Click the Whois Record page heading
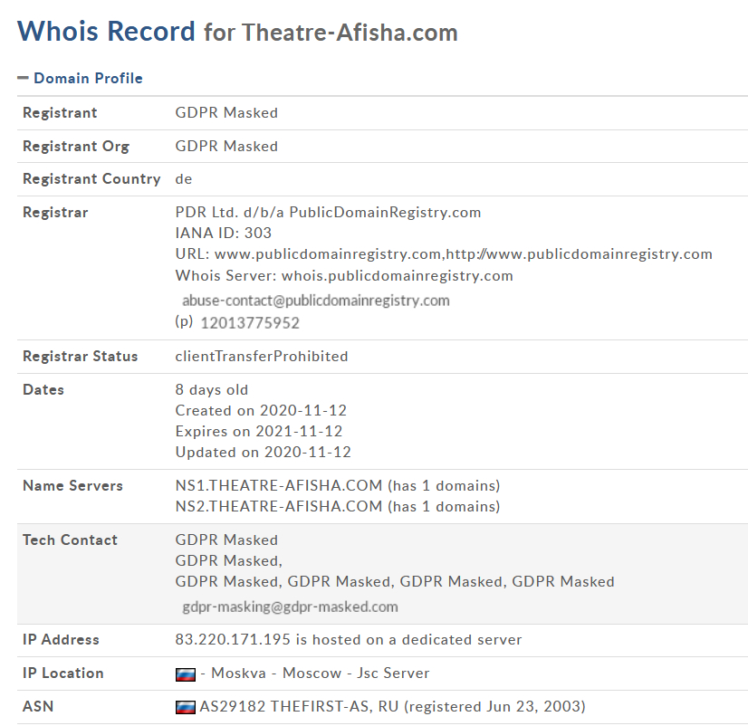Screen dimensions: 748x726 pos(106,32)
